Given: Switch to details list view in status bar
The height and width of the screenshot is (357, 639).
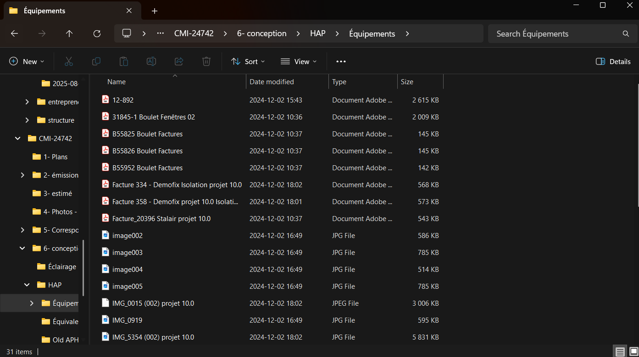Looking at the screenshot, I should (620, 352).
